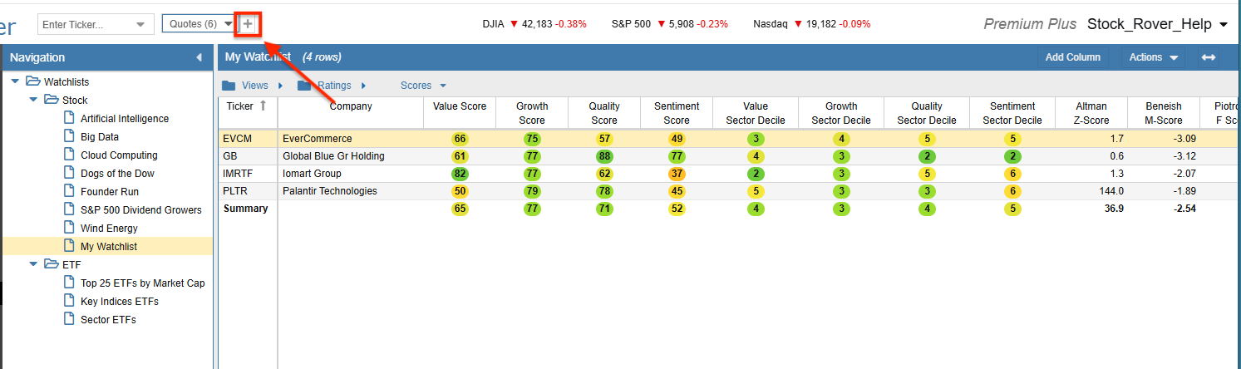
Task: Sort by the Ticker column header
Action: (248, 113)
